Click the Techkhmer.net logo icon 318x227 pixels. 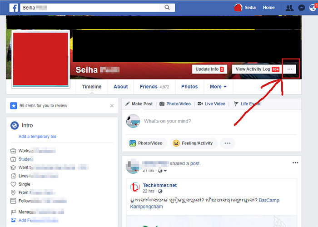tap(135, 187)
